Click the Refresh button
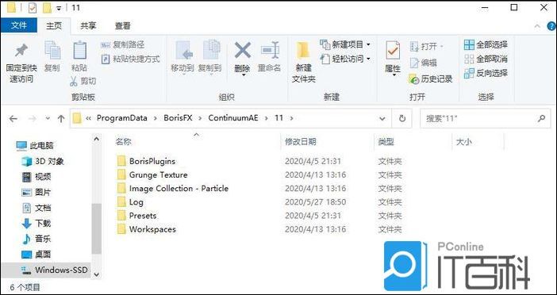Screen dimensions: 557x295 [402, 119]
